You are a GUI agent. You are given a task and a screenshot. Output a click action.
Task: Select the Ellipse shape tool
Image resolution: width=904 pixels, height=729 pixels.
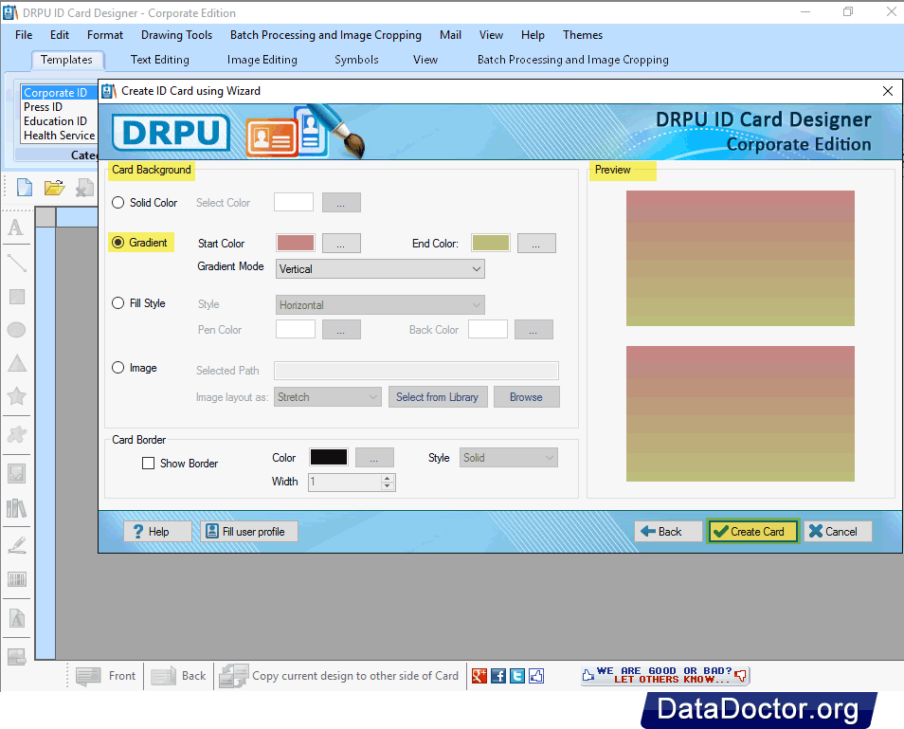click(x=17, y=329)
